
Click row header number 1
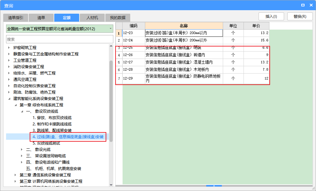119,33
